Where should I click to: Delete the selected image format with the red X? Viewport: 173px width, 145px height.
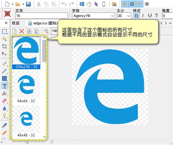pyautogui.click(x=22, y=31)
